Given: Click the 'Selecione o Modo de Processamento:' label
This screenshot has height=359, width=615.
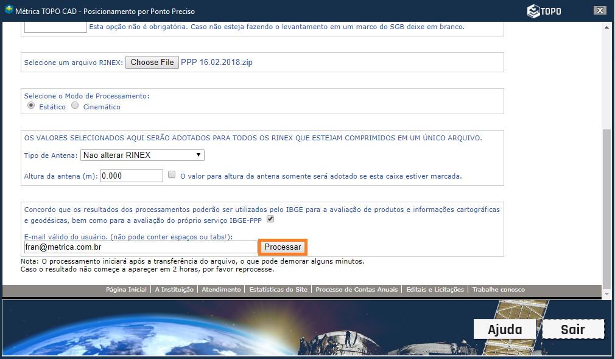Looking at the screenshot, I should point(86,96).
